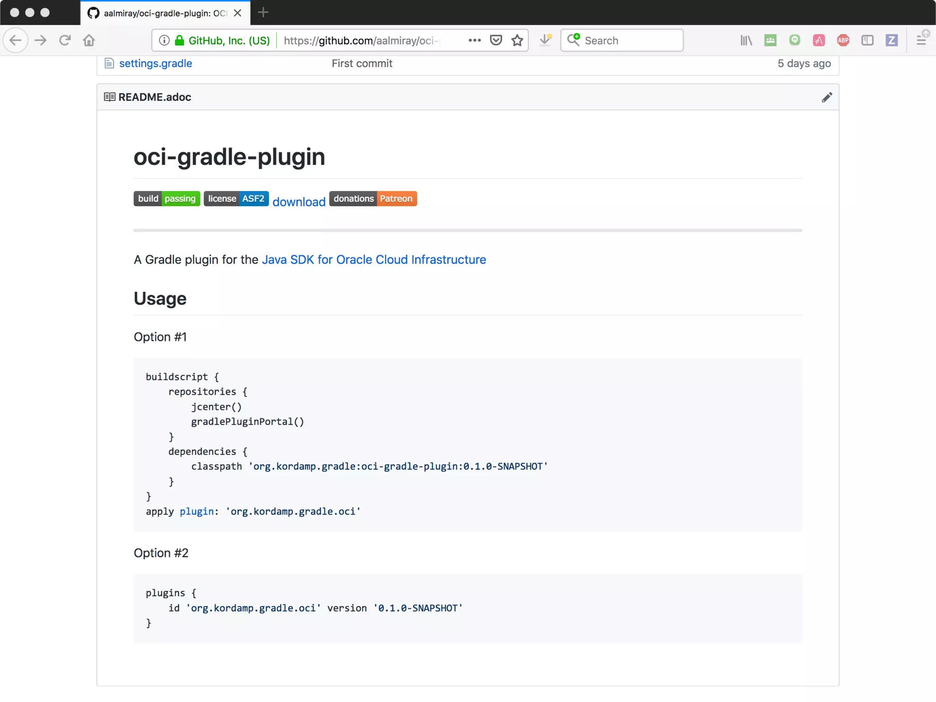Open a new browser tab
Image resolution: width=936 pixels, height=702 pixels.
pyautogui.click(x=263, y=13)
